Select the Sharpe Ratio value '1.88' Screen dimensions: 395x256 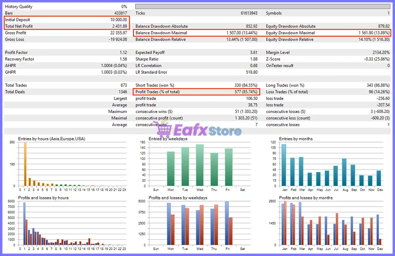point(254,59)
